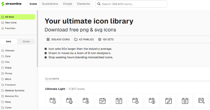
Task: Select the calendar skull icon
Action: pyautogui.click(x=69, y=101)
